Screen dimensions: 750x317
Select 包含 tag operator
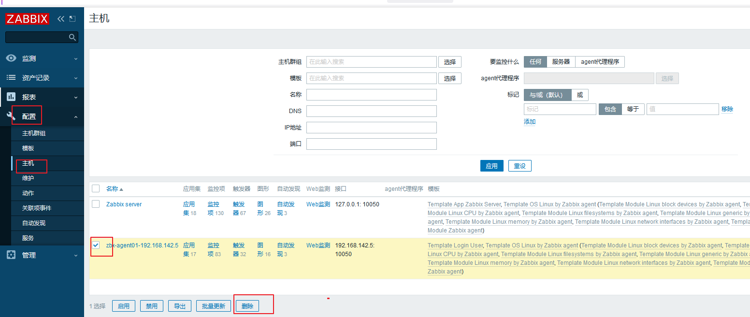610,109
